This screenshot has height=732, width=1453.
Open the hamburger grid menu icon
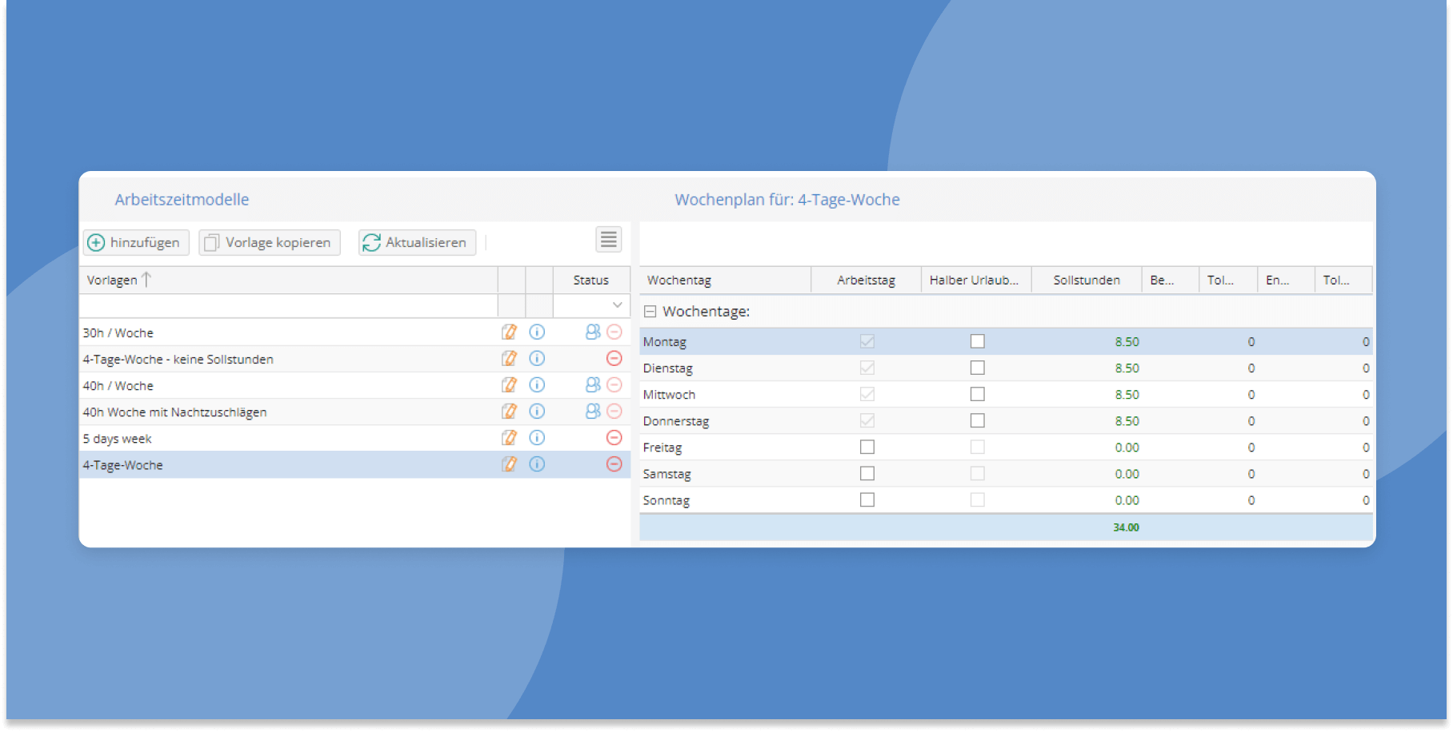point(609,240)
